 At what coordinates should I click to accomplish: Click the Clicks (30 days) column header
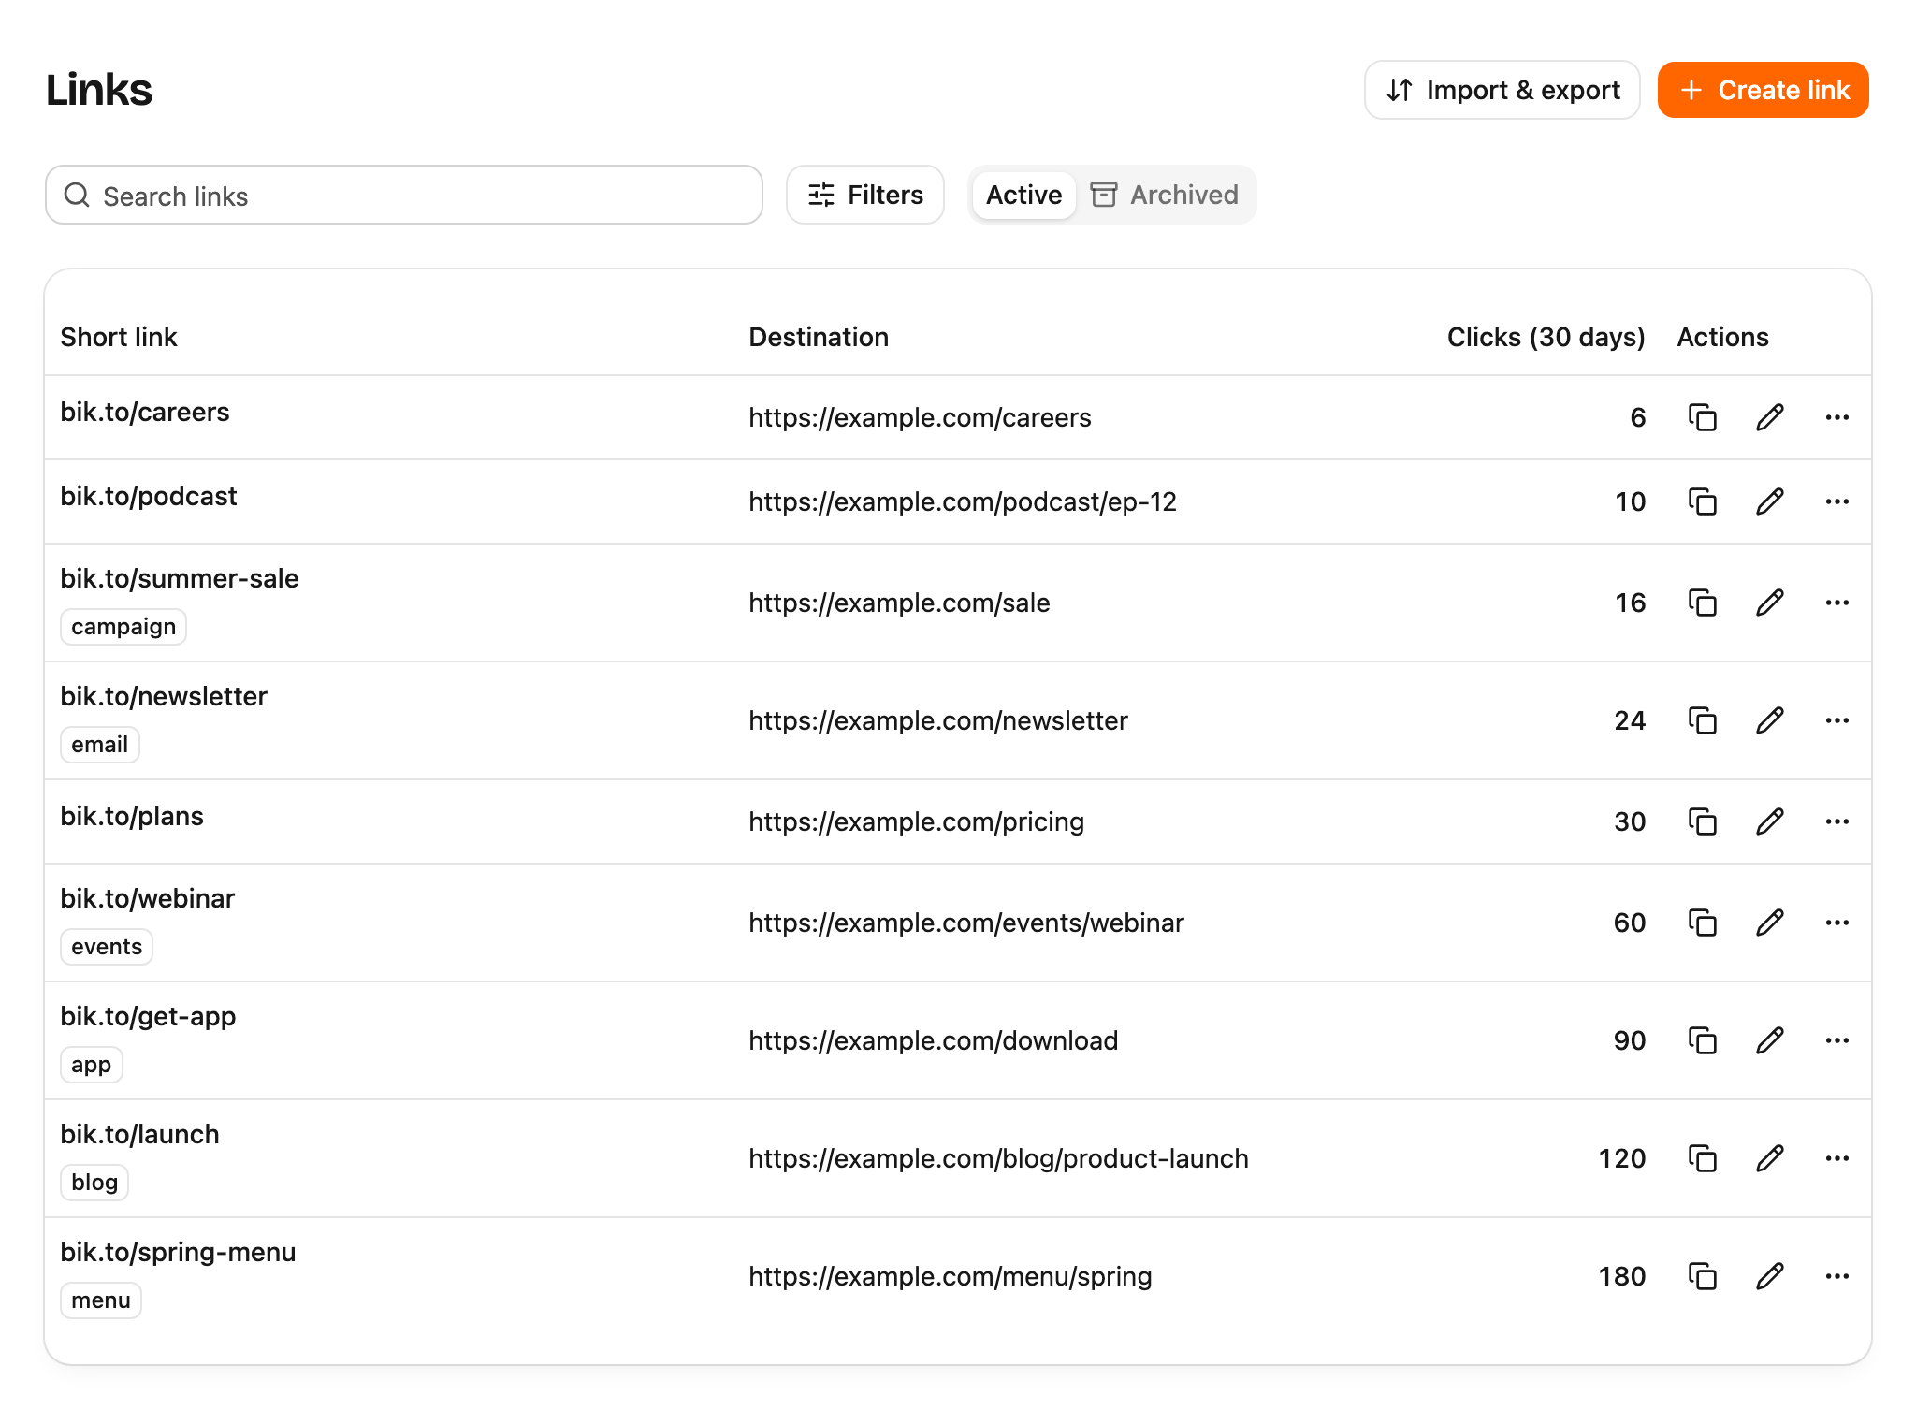[1546, 337]
